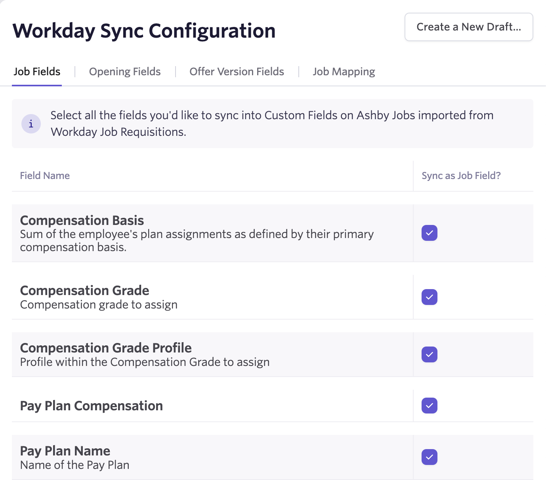Click the Workday Sync Configuration heading
This screenshot has height=480, width=546.
pos(144,30)
